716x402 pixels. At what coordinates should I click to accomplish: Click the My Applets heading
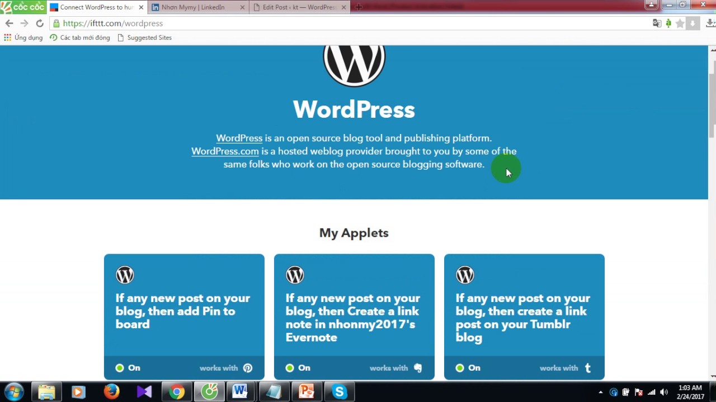pyautogui.click(x=354, y=233)
